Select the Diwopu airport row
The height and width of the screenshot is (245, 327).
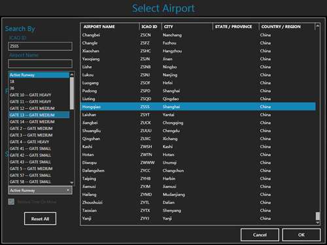pos(198,163)
